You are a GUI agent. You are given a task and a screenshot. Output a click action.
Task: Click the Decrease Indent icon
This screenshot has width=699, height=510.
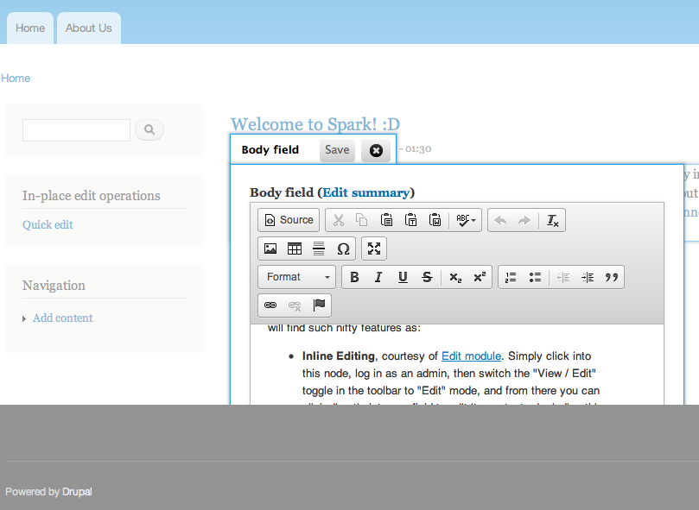click(x=563, y=277)
